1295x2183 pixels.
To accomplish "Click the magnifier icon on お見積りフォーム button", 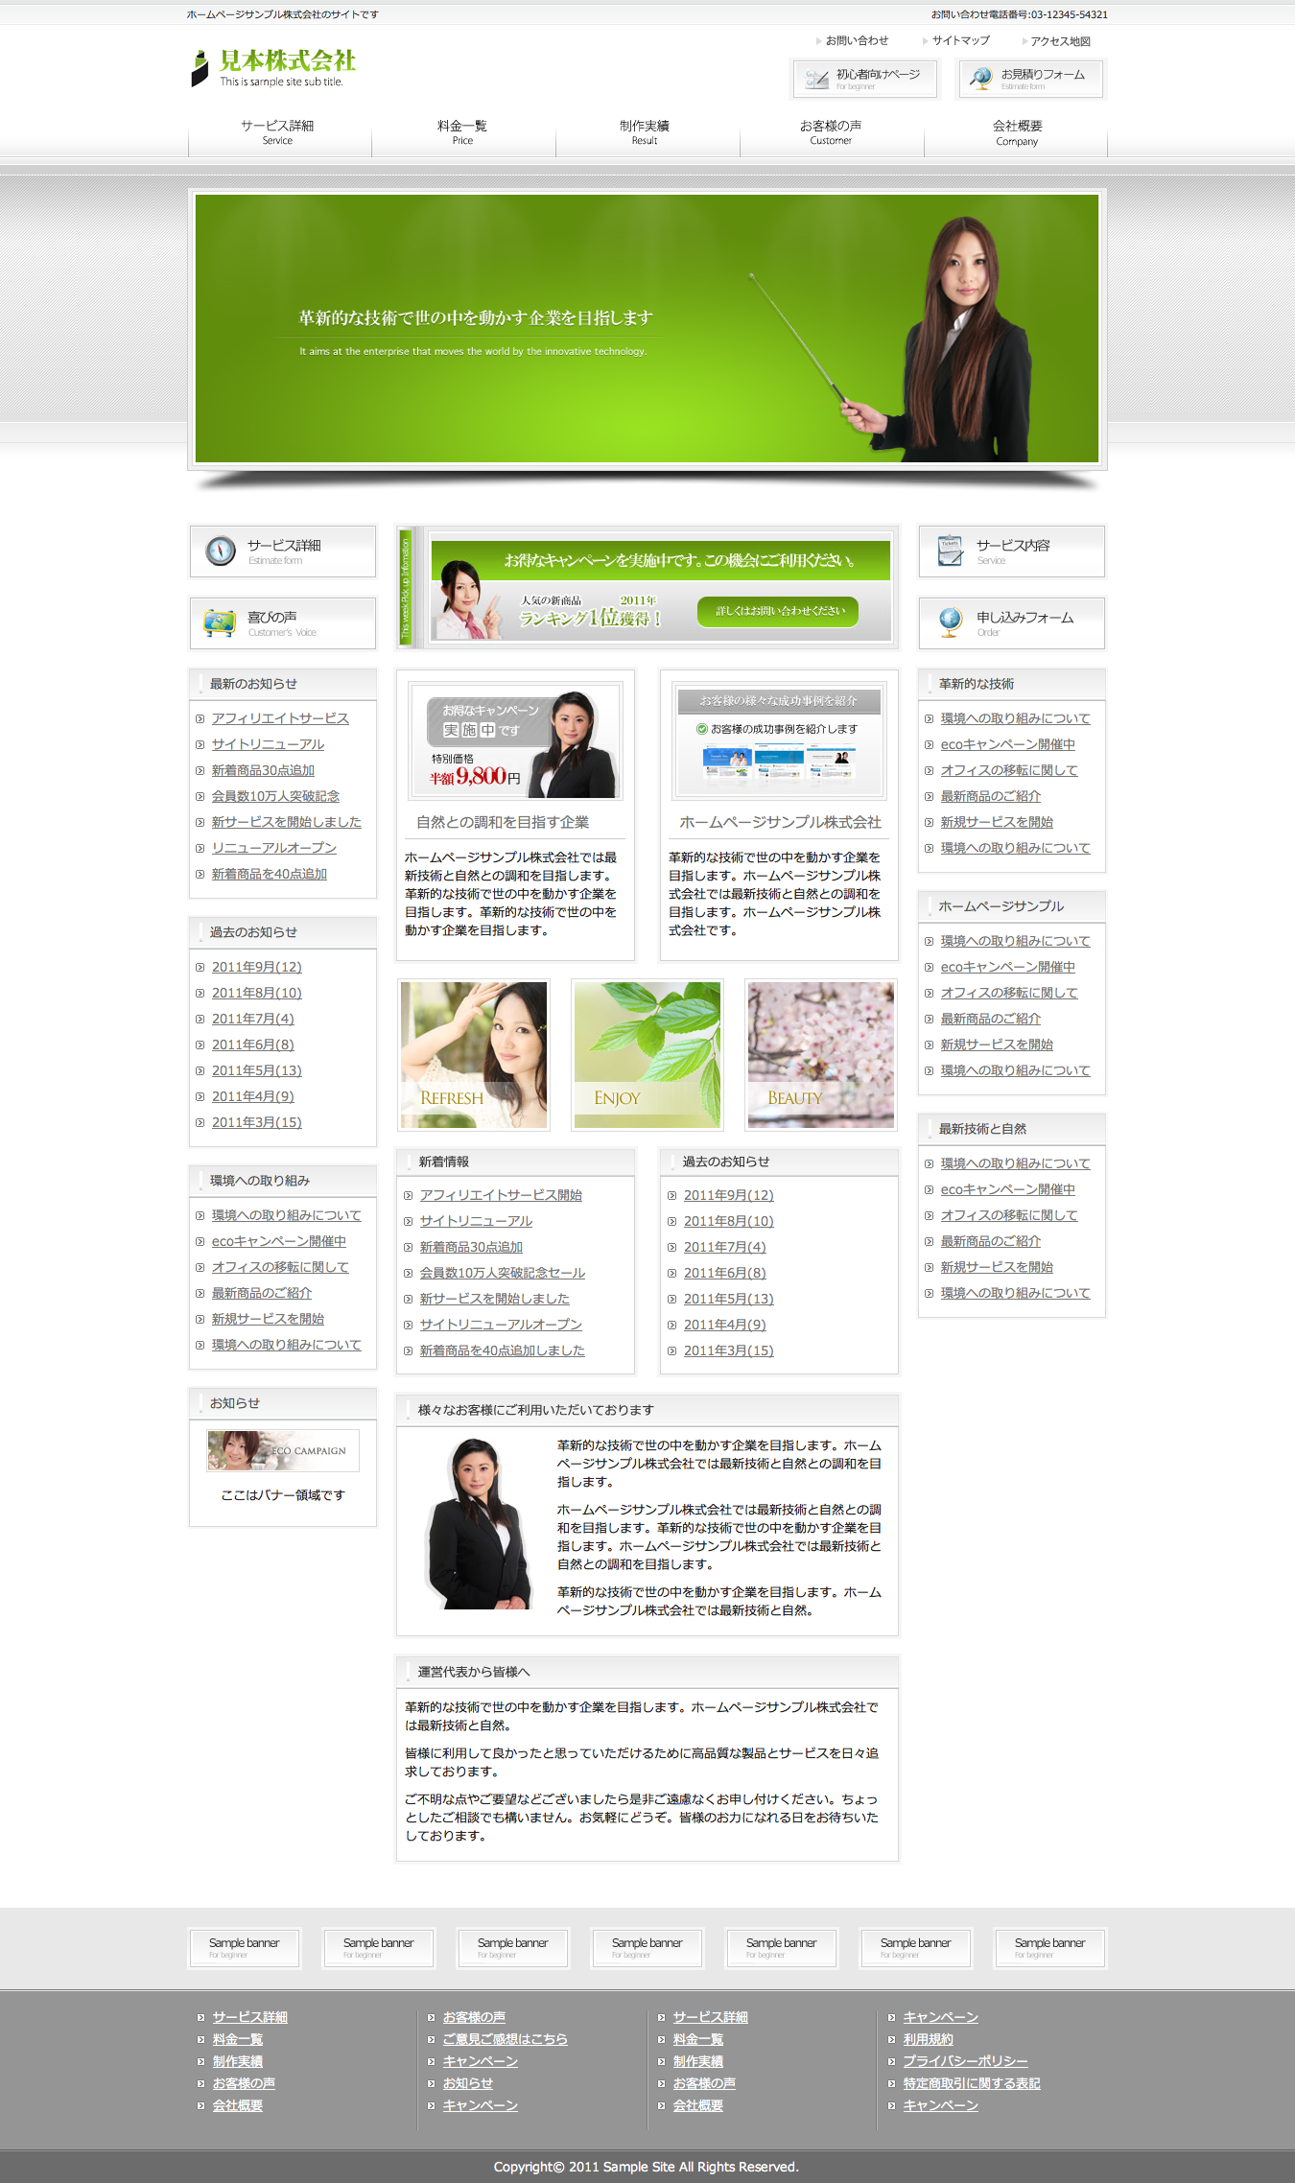I will click(980, 79).
